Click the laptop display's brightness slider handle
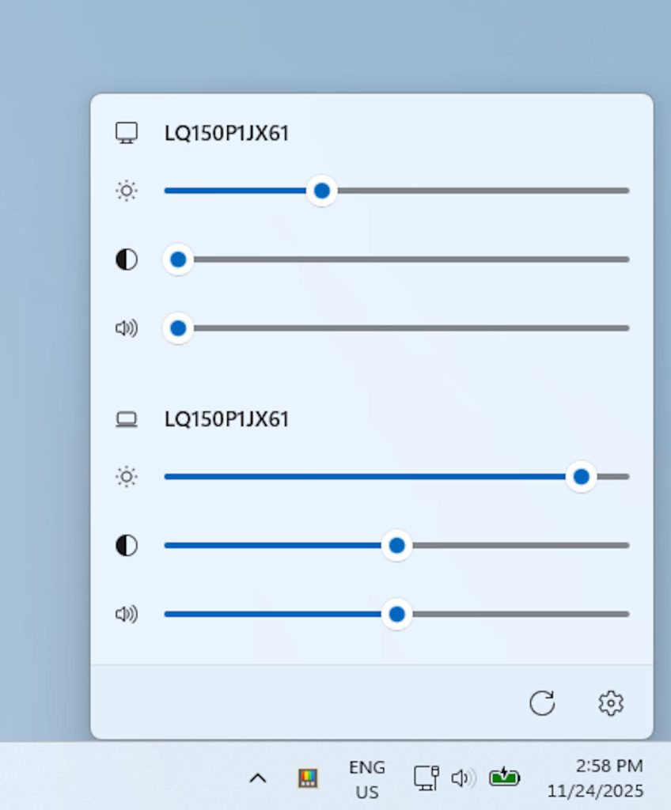 click(582, 477)
